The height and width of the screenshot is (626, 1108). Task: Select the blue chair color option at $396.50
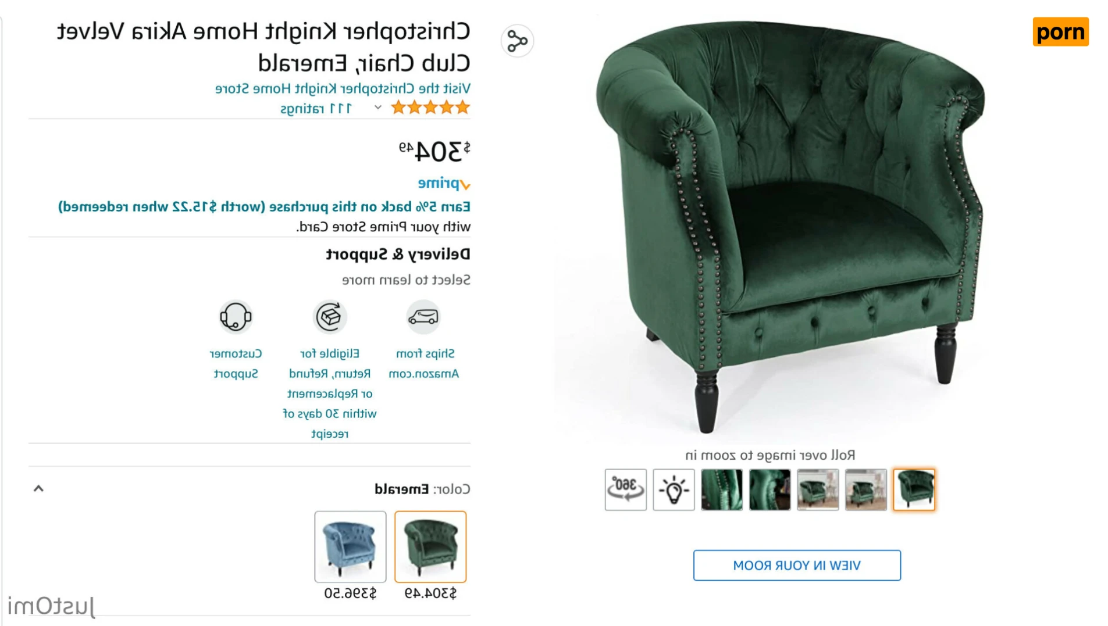click(x=350, y=546)
